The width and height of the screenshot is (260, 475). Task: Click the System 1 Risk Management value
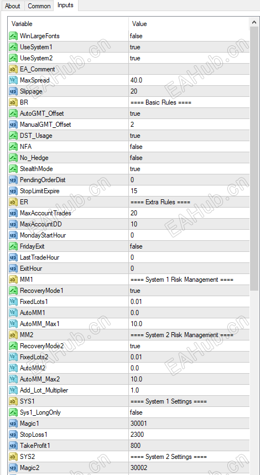182,280
